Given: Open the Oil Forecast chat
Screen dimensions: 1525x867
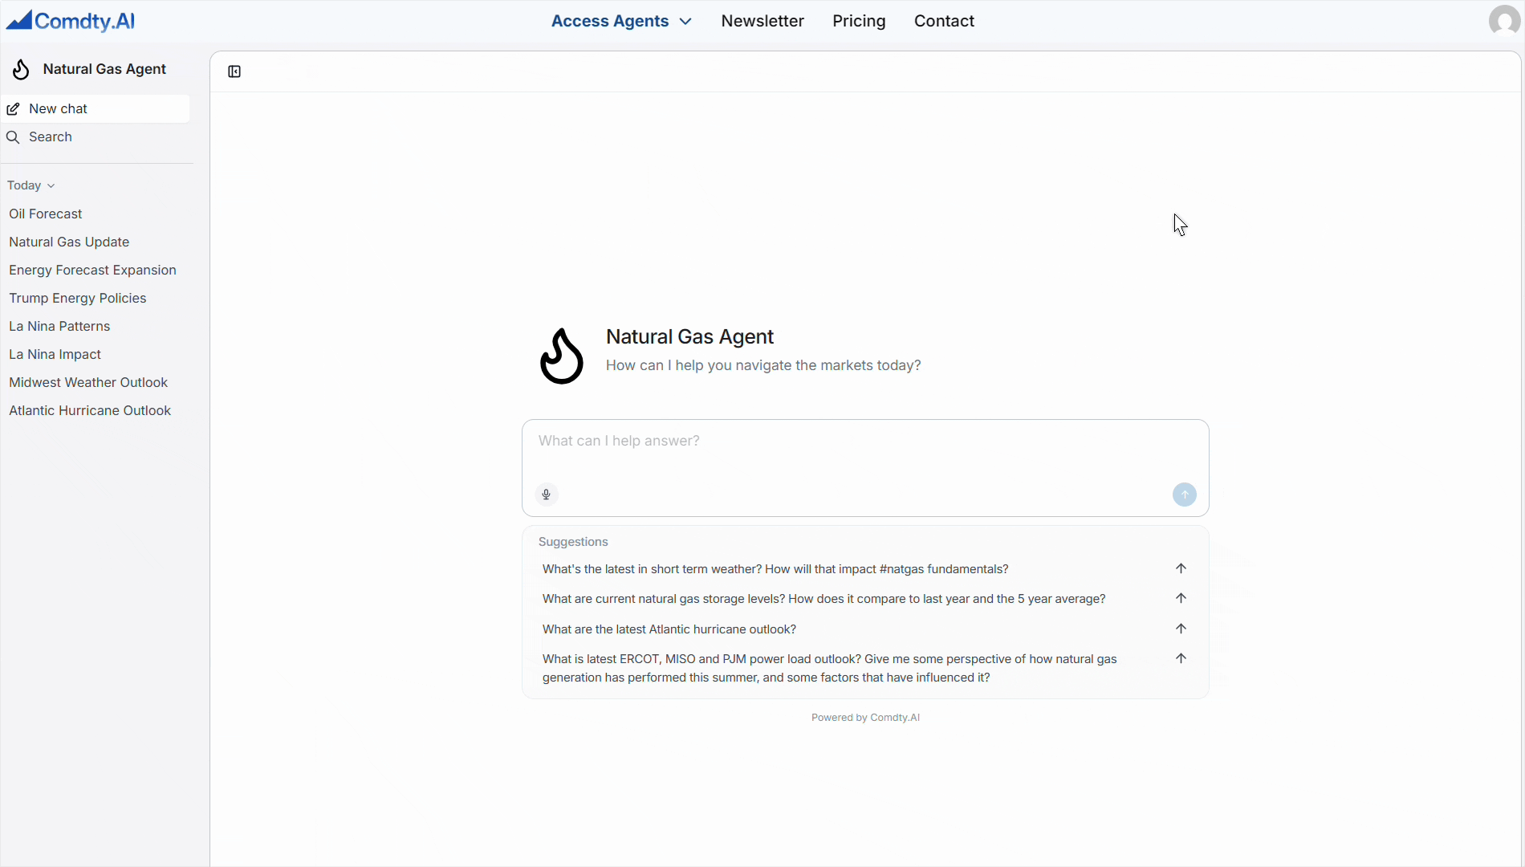Looking at the screenshot, I should [x=46, y=214].
